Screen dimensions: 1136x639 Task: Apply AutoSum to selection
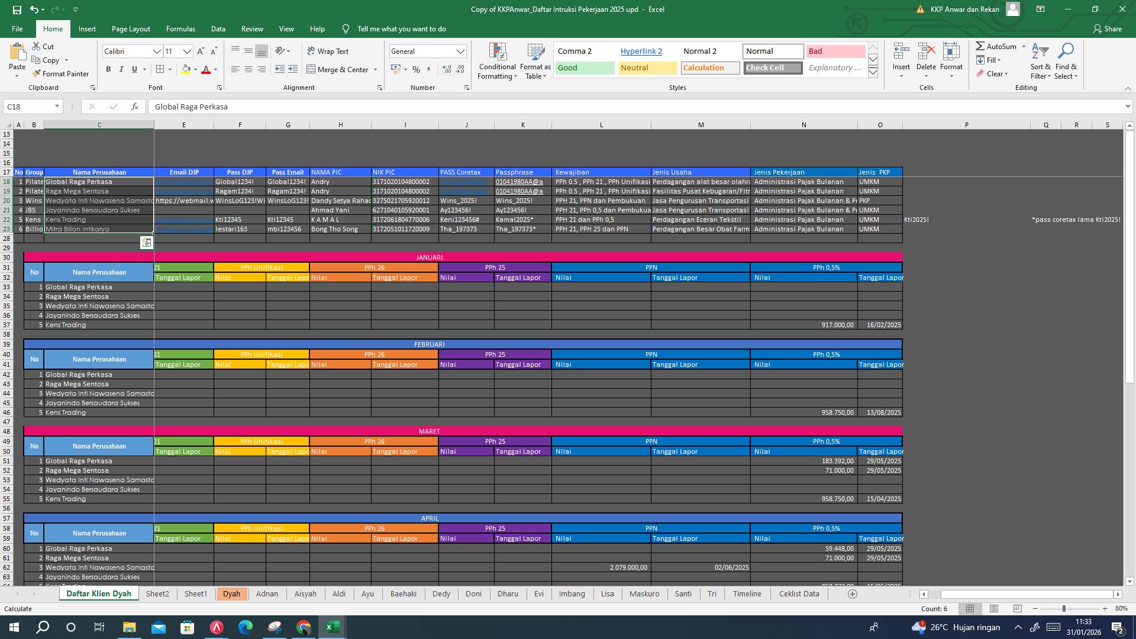tap(999, 46)
